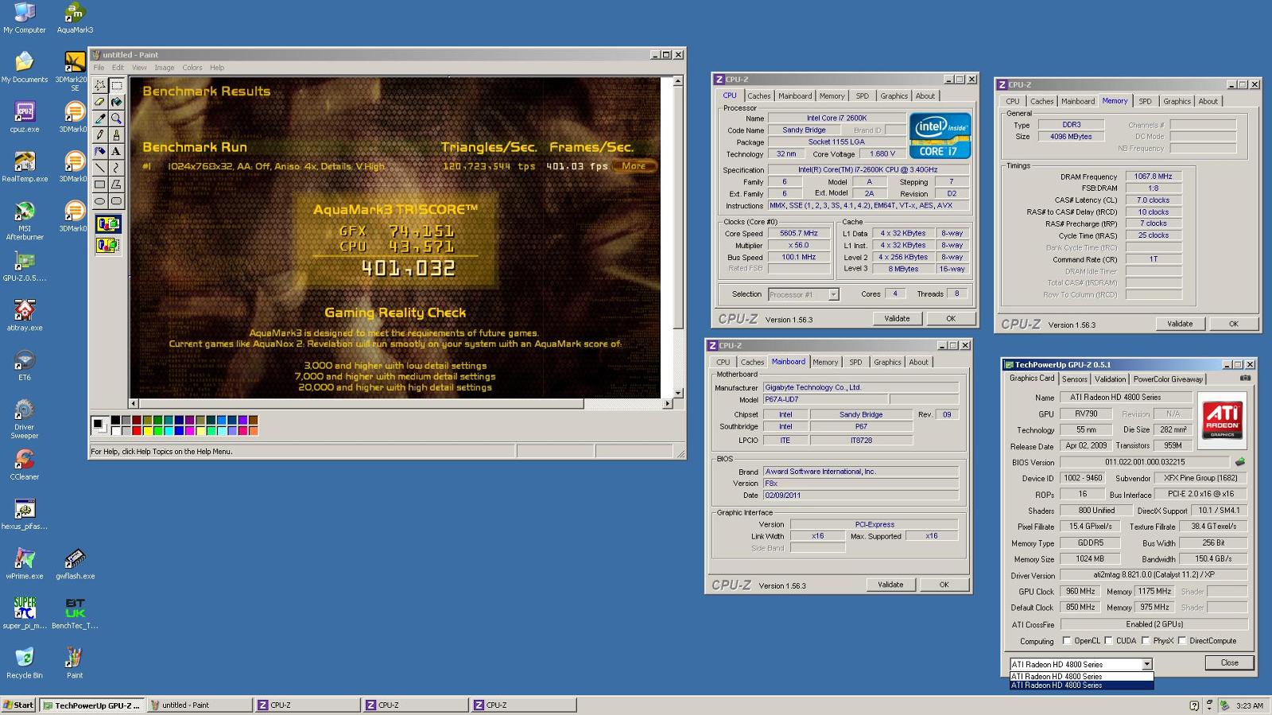Open the Colors menu in Paint
This screenshot has height=715, width=1272.
click(x=192, y=68)
